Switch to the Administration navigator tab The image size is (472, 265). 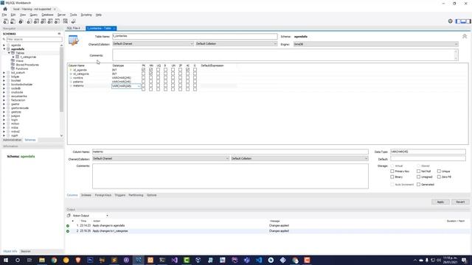[x=13, y=140]
